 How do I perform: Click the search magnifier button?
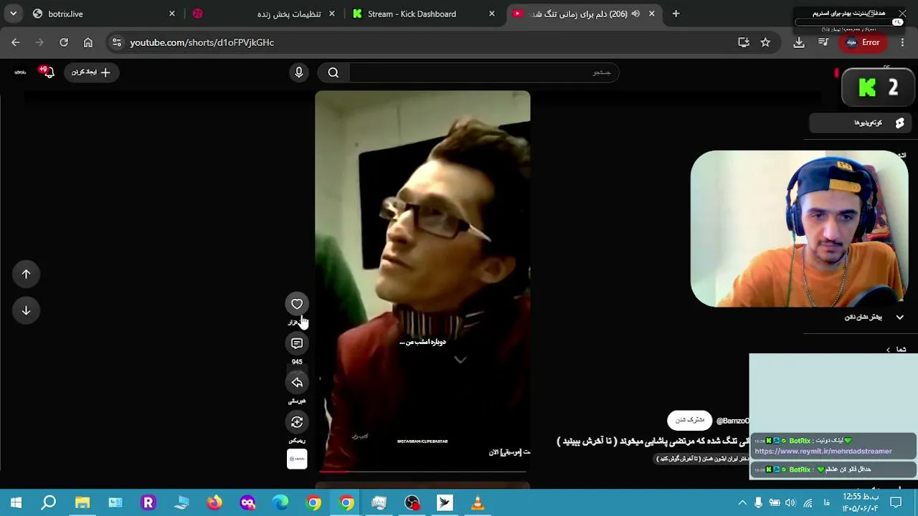tap(333, 72)
